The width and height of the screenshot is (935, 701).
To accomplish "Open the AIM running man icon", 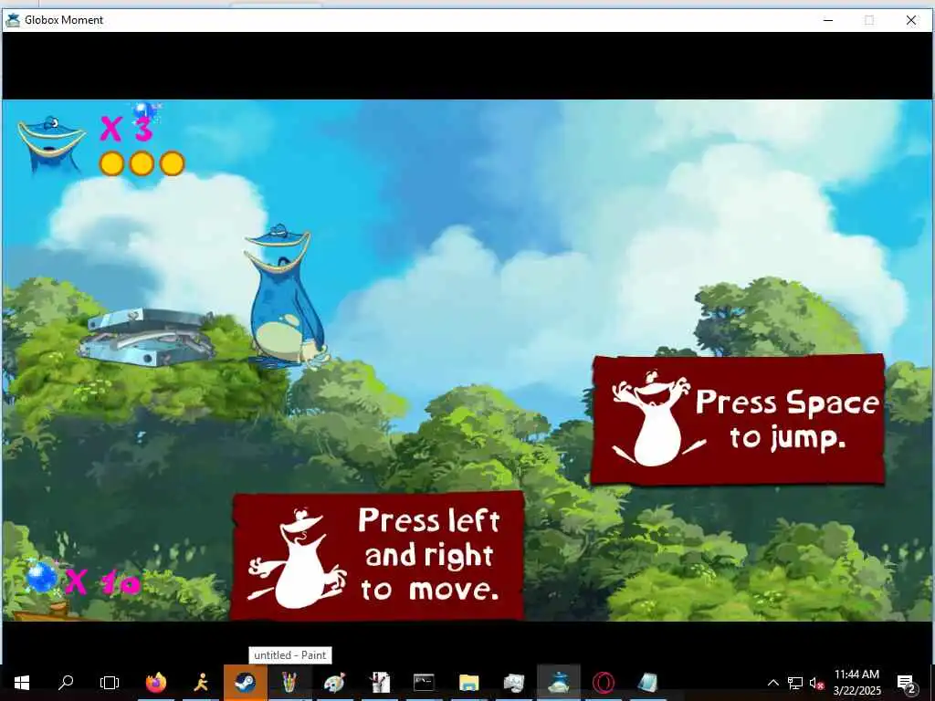I will [x=201, y=683].
